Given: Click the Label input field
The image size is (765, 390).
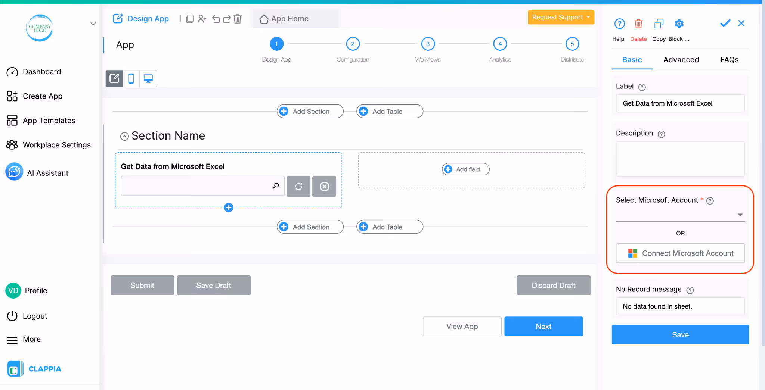Looking at the screenshot, I should [x=680, y=103].
